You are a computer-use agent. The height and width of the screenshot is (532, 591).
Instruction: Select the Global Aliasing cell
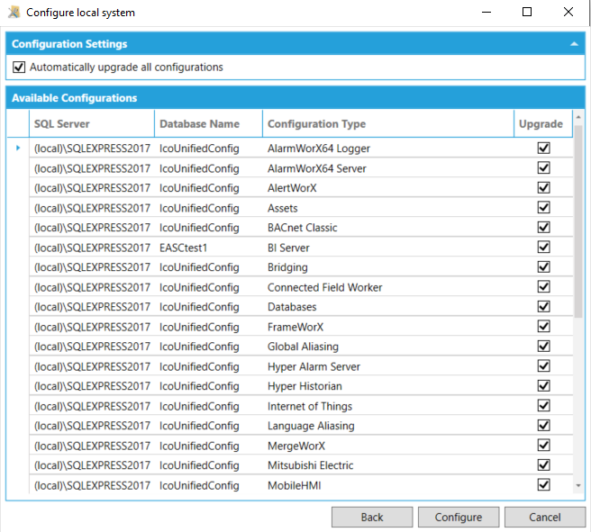click(388, 347)
